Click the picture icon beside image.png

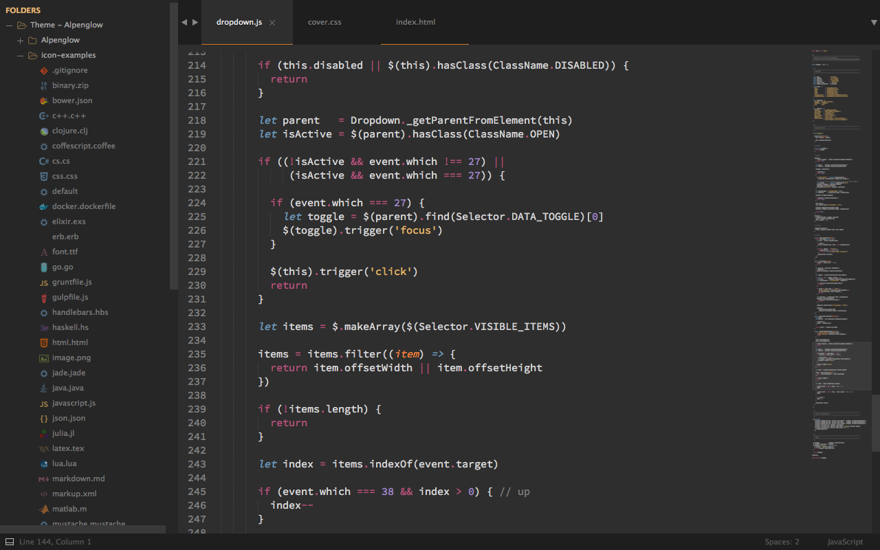click(44, 357)
